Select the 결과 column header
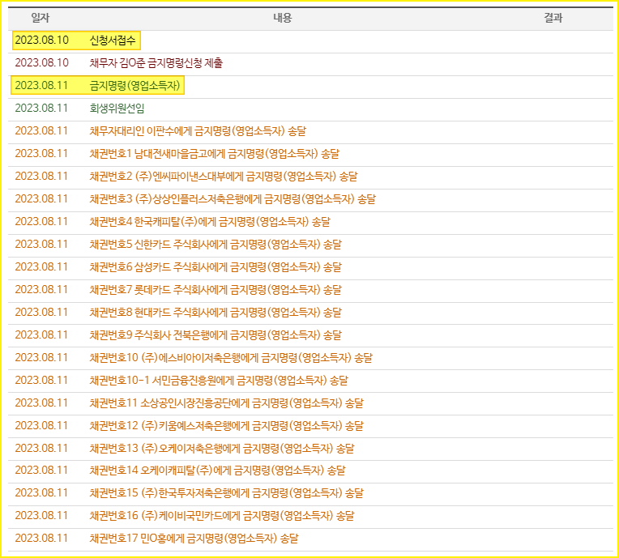619x558 pixels. (x=553, y=18)
